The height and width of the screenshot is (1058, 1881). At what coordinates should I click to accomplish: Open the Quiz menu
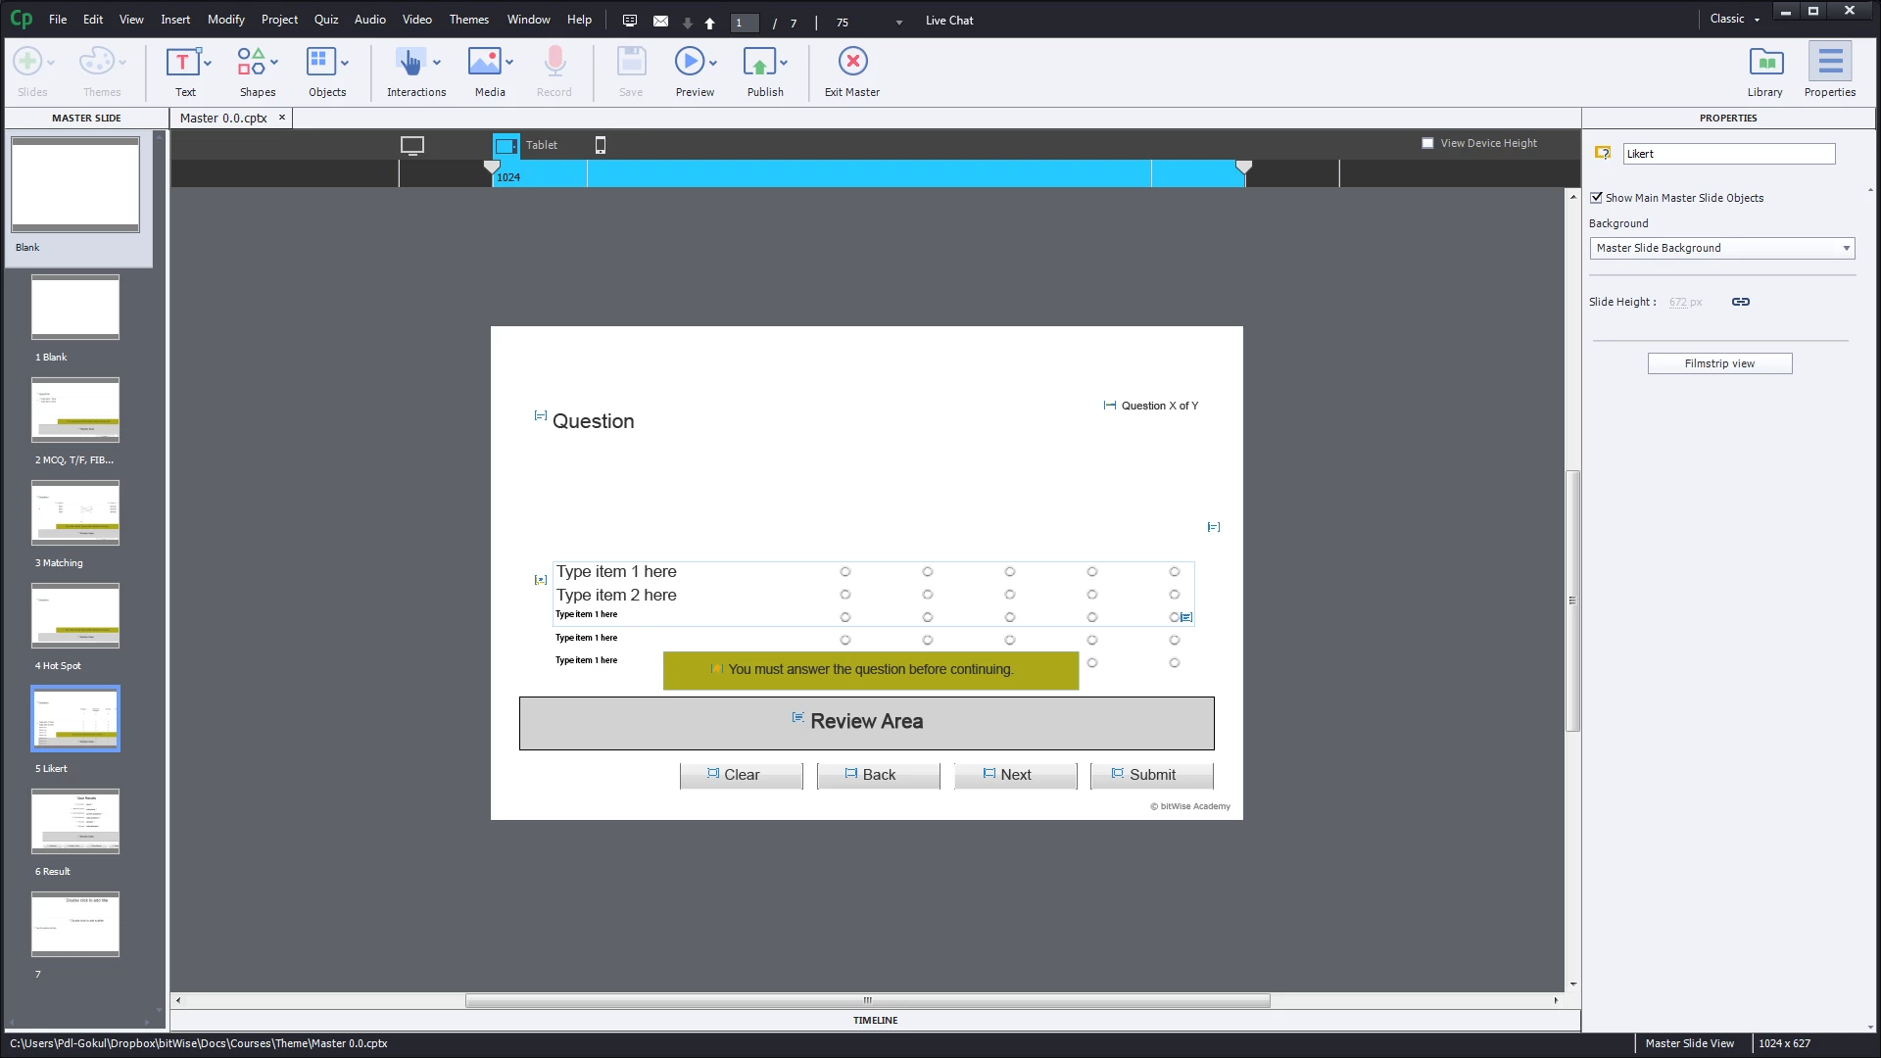coord(325,19)
